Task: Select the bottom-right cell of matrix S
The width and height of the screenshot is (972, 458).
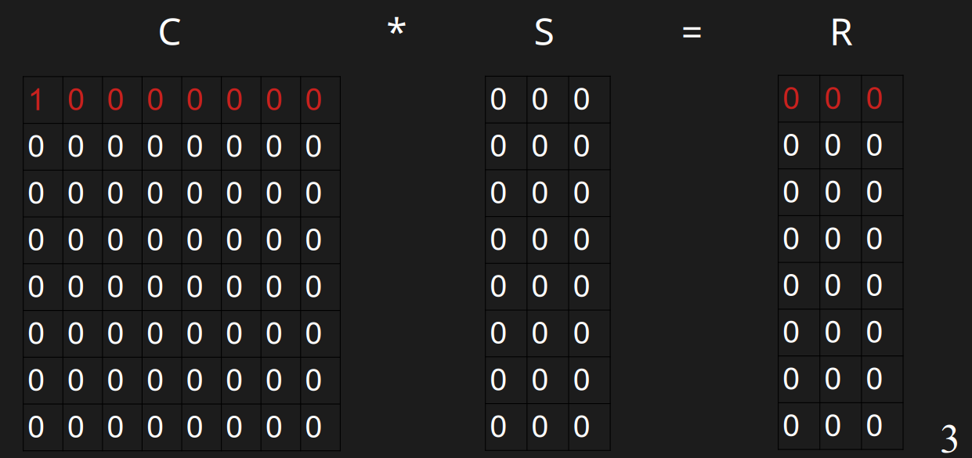Action: 581,427
